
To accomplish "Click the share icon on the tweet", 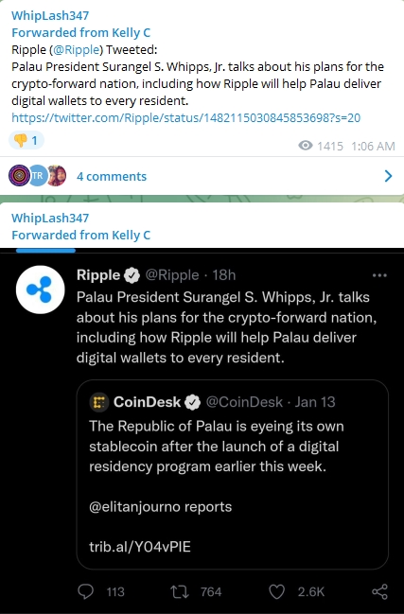I will pos(379,591).
